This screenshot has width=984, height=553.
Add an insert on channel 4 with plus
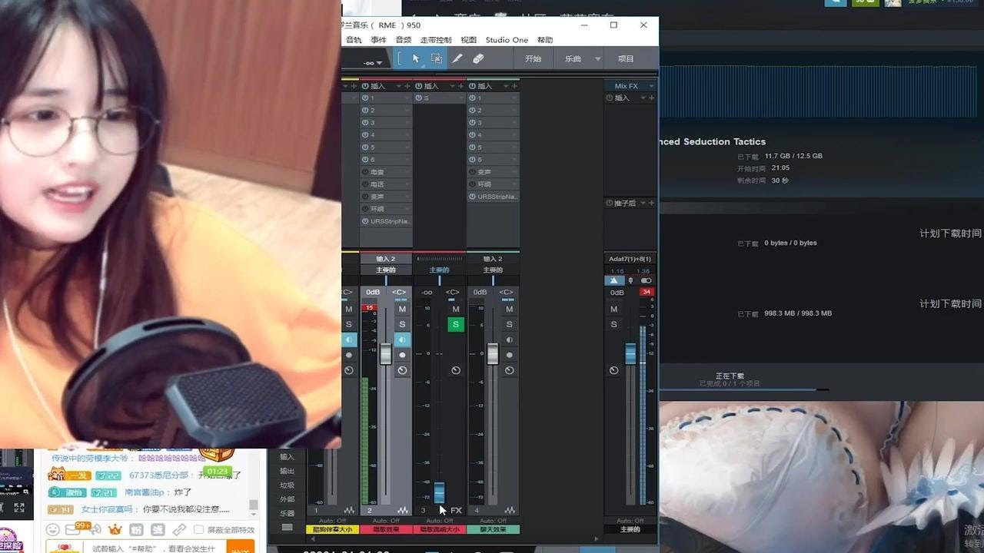(x=514, y=86)
